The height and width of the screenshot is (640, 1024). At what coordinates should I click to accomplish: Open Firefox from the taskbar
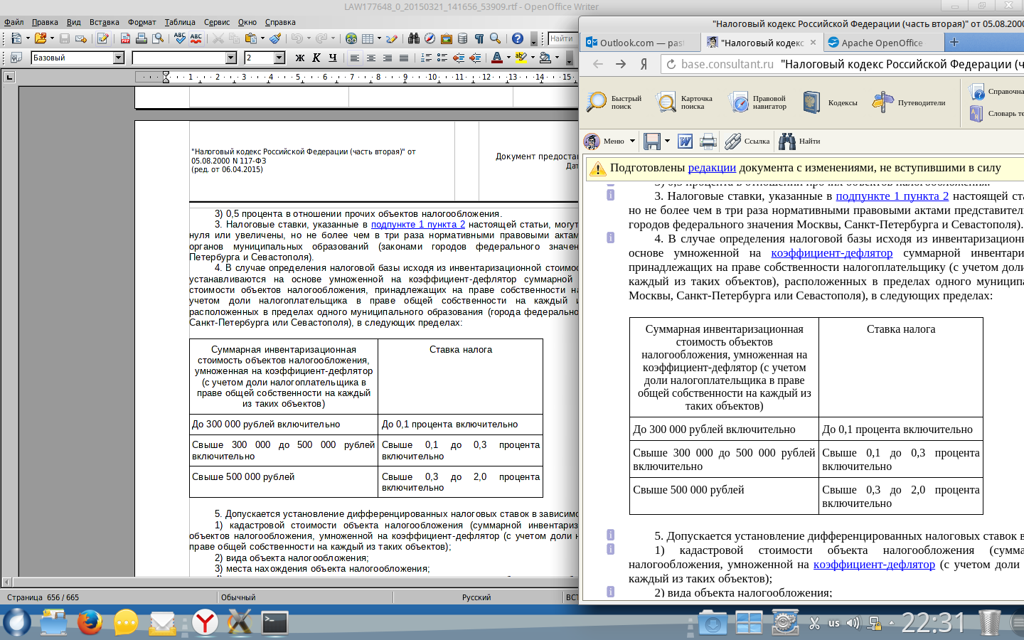tap(90, 622)
